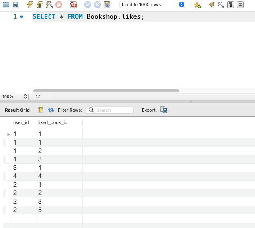This screenshot has height=228, width=255.
Task: Select the liked_book_id cell with value 5
Action: [60, 210]
